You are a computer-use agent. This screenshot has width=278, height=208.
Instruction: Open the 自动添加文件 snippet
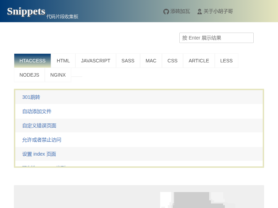click(x=37, y=111)
